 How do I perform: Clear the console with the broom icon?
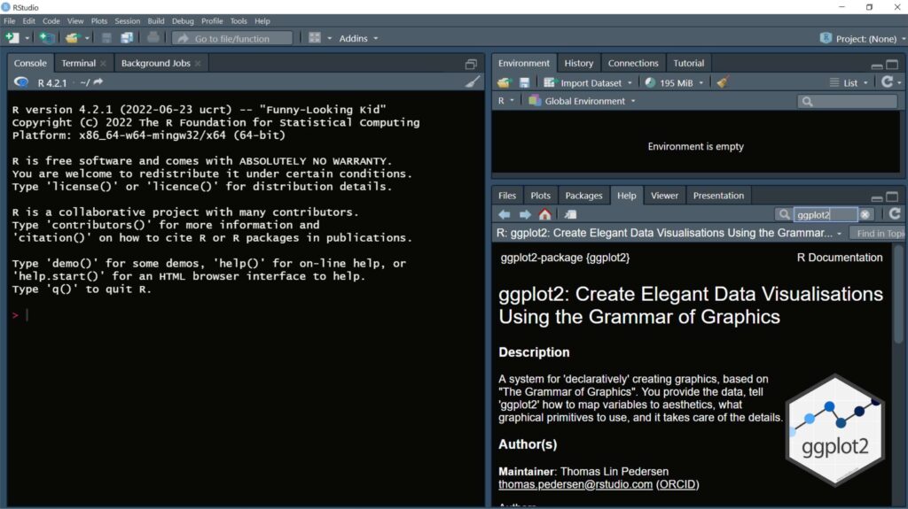[x=472, y=82]
